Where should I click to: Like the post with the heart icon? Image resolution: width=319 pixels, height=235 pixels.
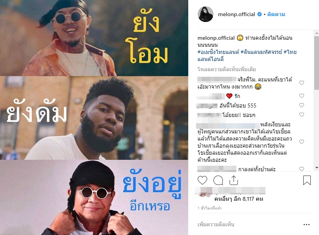(x=202, y=180)
